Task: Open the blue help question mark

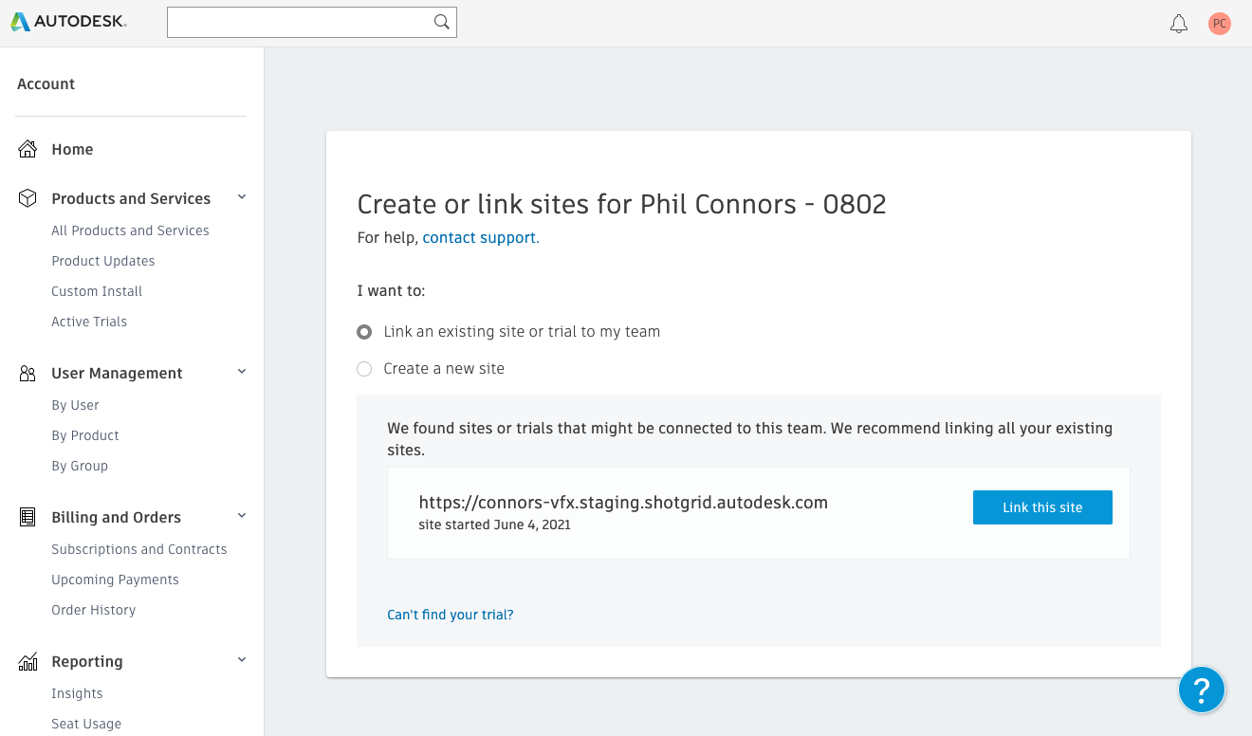Action: pos(1202,689)
